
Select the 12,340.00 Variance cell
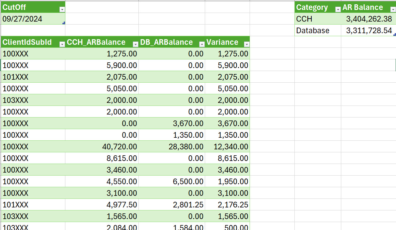(227, 146)
